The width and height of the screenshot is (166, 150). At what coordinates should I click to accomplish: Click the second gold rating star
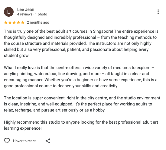tap(10, 22)
